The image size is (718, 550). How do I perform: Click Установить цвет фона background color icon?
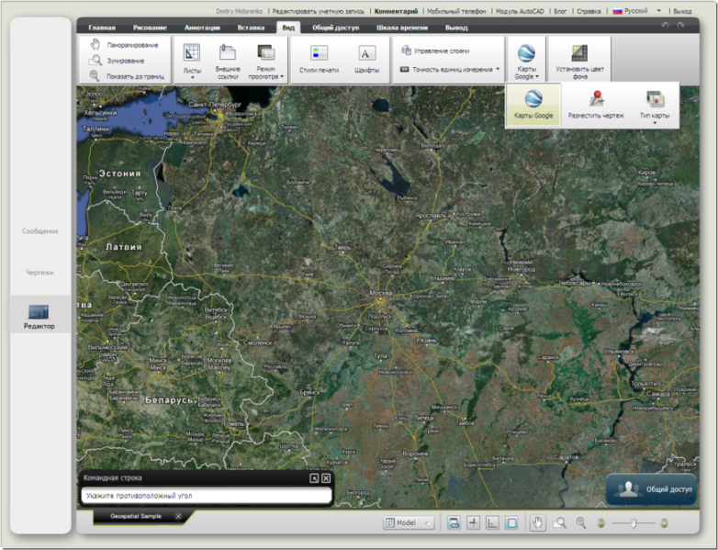(578, 60)
